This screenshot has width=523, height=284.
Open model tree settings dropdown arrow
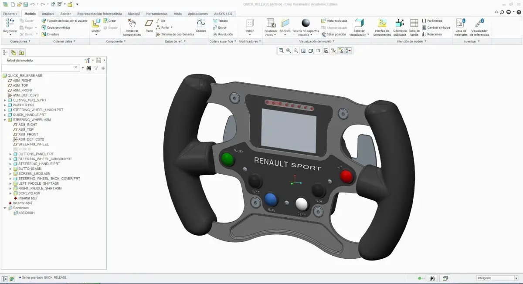(93, 61)
